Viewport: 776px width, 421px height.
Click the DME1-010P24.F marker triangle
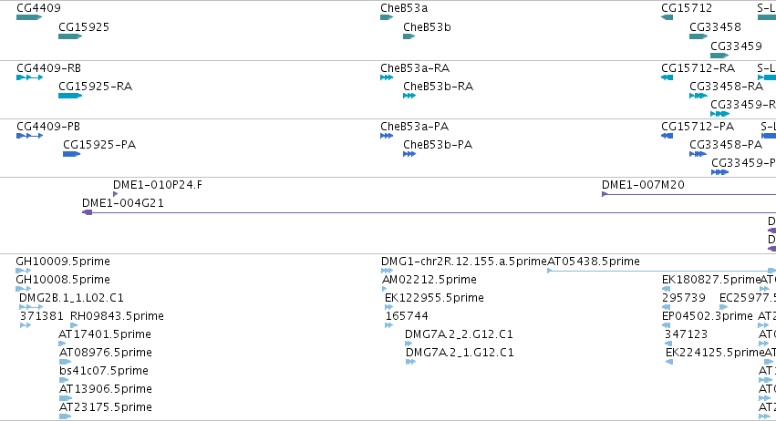[115, 194]
